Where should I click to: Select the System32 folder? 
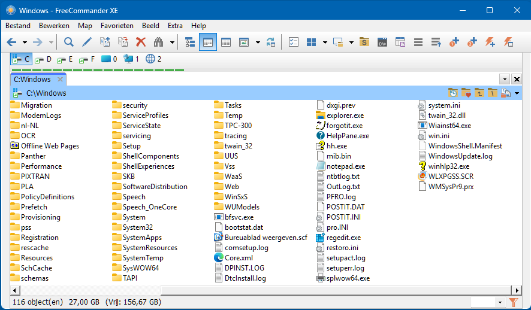(x=132, y=227)
